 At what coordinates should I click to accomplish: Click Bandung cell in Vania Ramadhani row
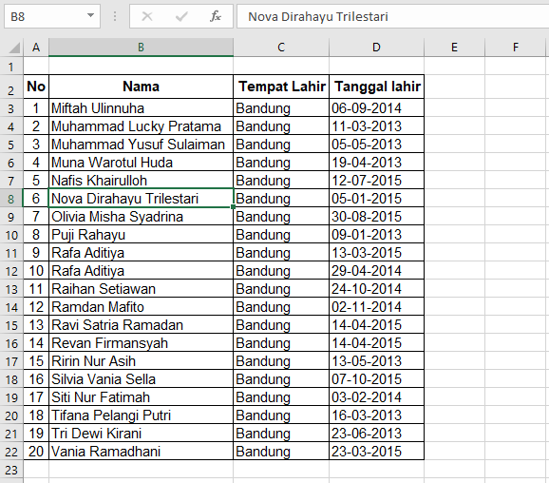pos(281,451)
